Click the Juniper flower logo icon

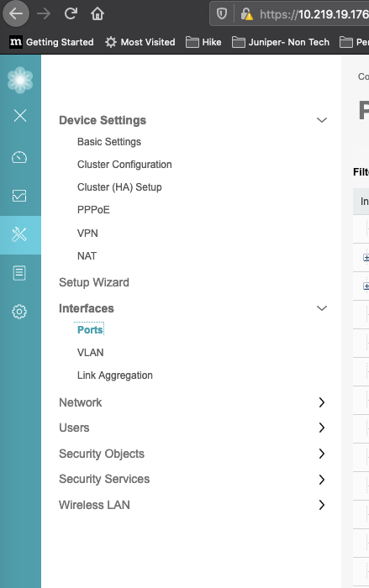click(20, 81)
